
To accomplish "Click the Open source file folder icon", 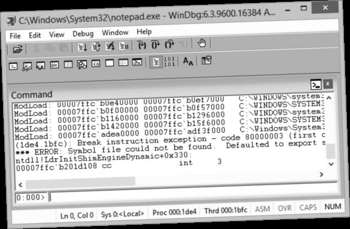I will 17,49.
